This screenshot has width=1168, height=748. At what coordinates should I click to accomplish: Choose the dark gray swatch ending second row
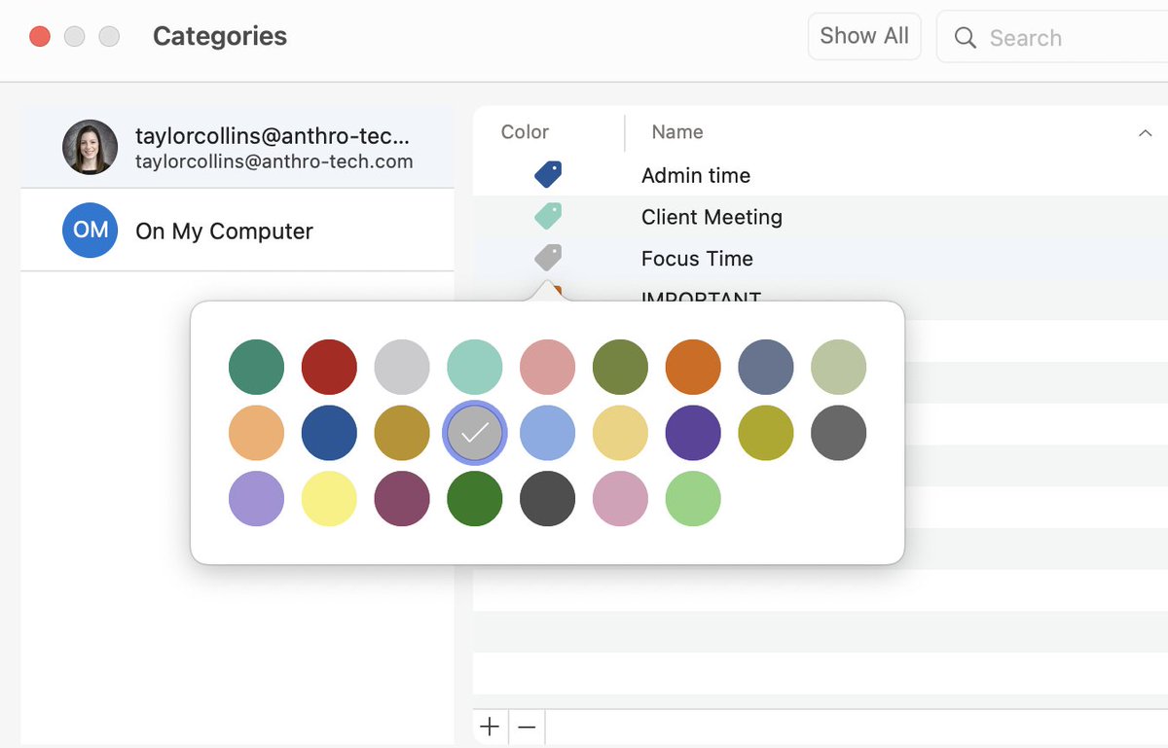coord(839,433)
